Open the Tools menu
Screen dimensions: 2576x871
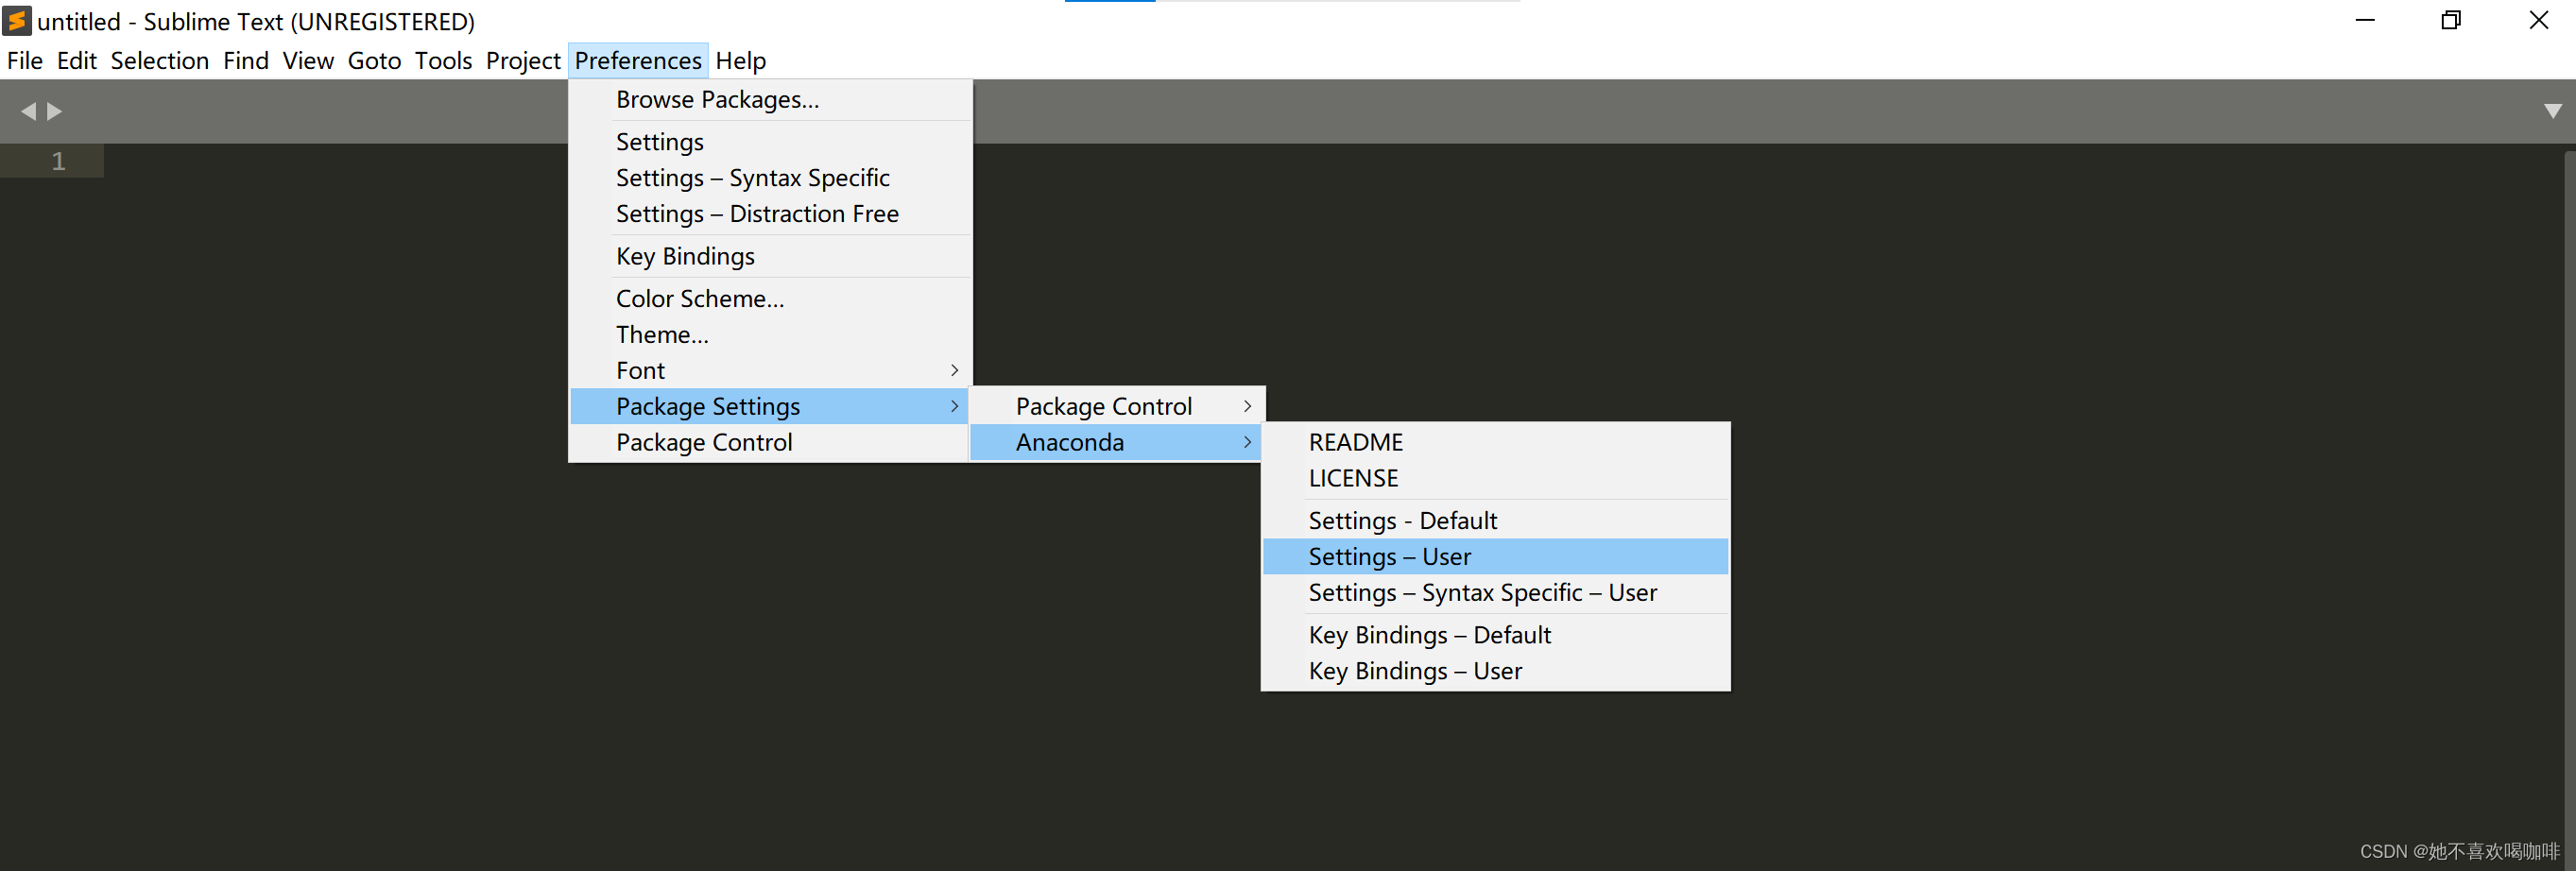[x=443, y=61]
